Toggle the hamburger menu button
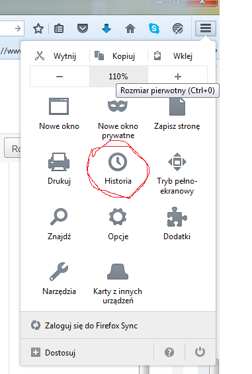 tap(206, 28)
